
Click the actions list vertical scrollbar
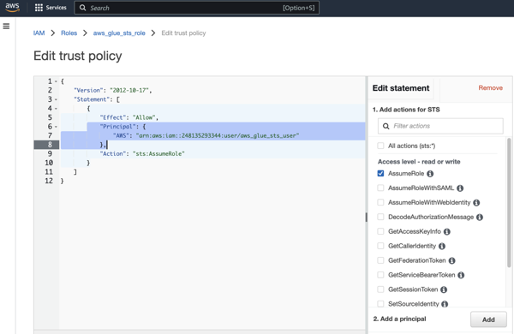click(509, 202)
